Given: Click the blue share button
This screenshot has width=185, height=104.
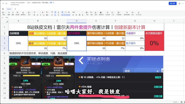Looking at the screenshot, I should pos(172,3).
